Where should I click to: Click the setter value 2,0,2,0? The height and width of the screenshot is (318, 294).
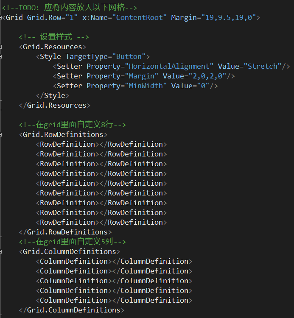click(207, 76)
